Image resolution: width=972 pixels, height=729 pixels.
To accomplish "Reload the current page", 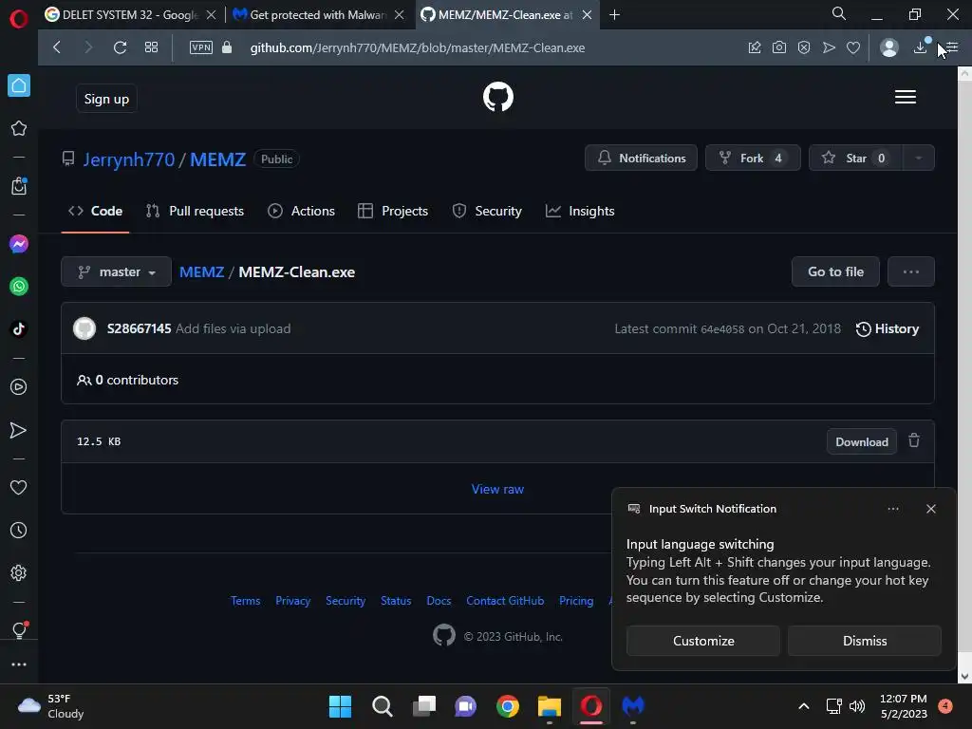I will click(120, 47).
